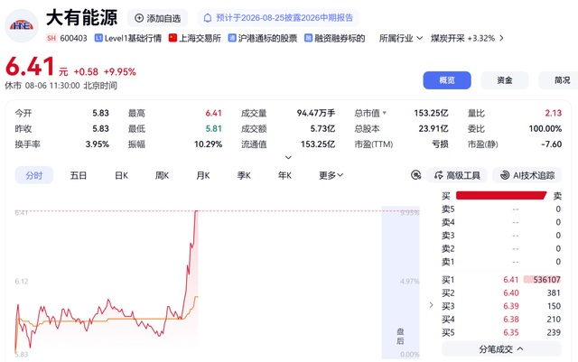Click the 融资融券标的 tag icon
578x362 pixels.
[308, 38]
